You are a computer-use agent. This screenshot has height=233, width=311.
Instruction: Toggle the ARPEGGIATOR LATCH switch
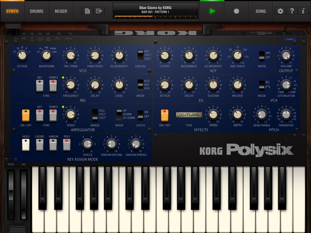click(x=141, y=114)
